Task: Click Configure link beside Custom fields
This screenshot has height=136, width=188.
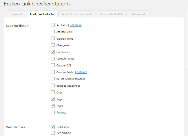Action: (x=81, y=72)
